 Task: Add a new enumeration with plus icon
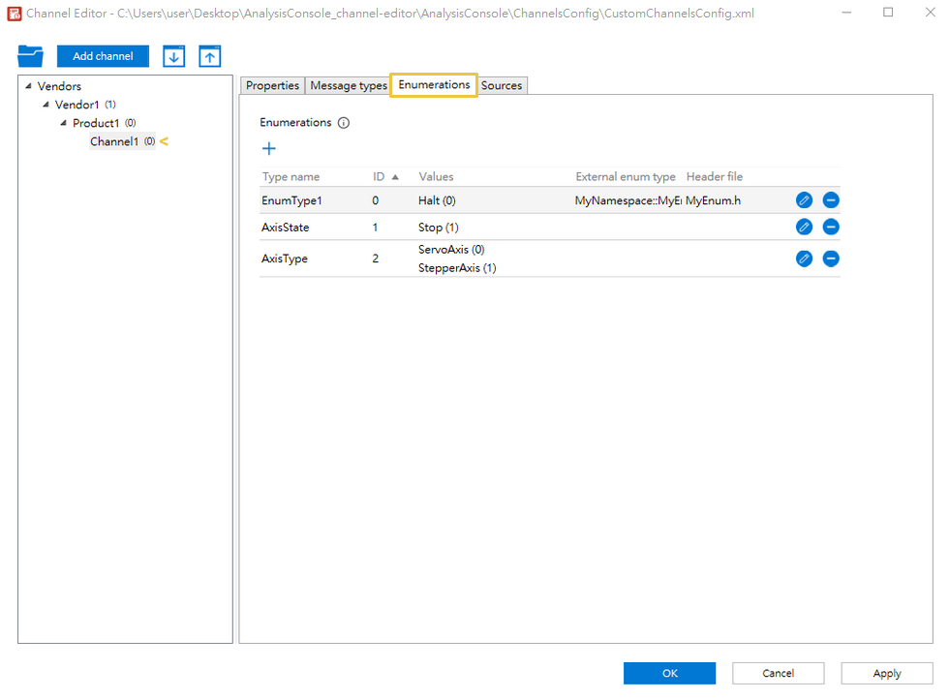tap(269, 148)
